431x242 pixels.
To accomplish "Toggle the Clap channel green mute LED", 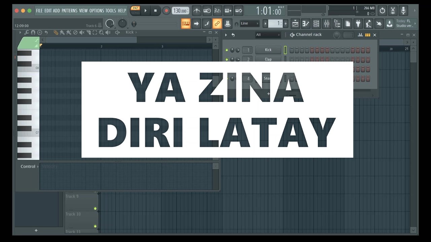I will click(x=227, y=59).
